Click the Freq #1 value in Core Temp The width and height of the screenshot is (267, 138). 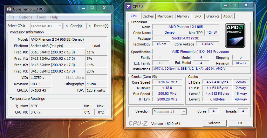coord(57,59)
